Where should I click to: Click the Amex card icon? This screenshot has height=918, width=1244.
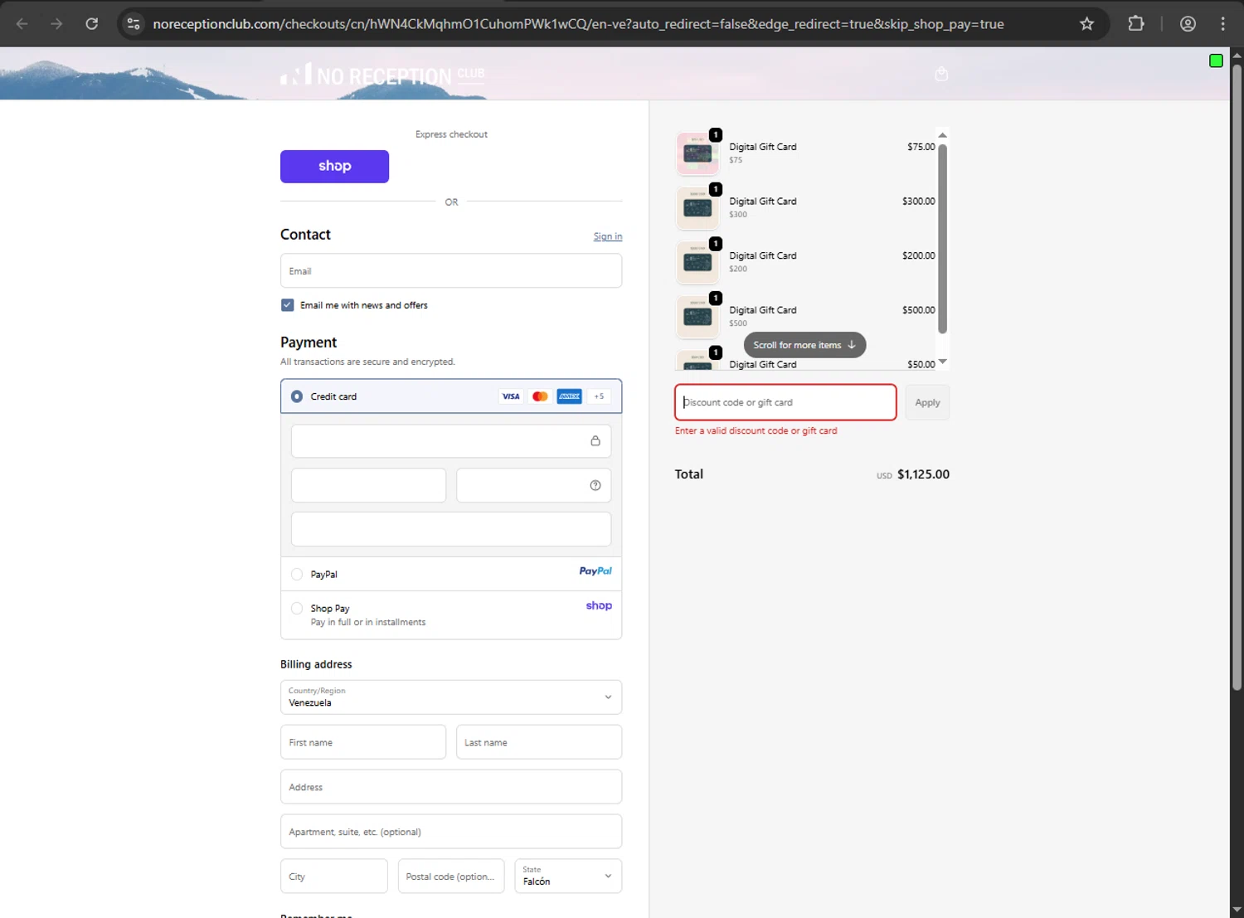pos(569,396)
